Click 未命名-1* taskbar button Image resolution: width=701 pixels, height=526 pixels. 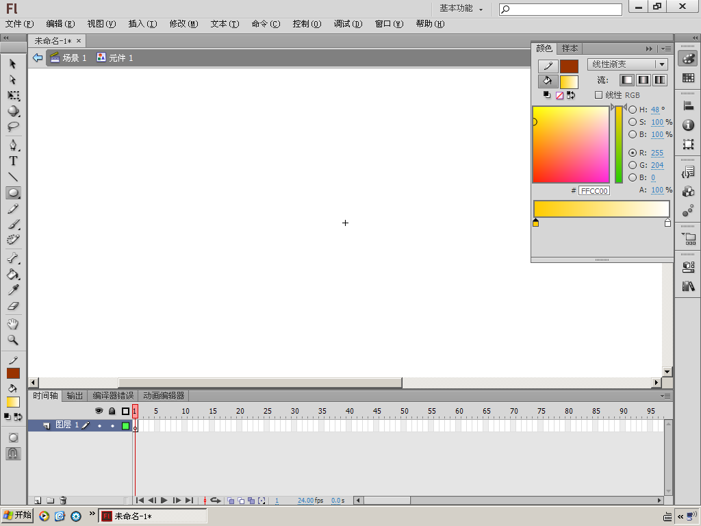click(x=153, y=516)
